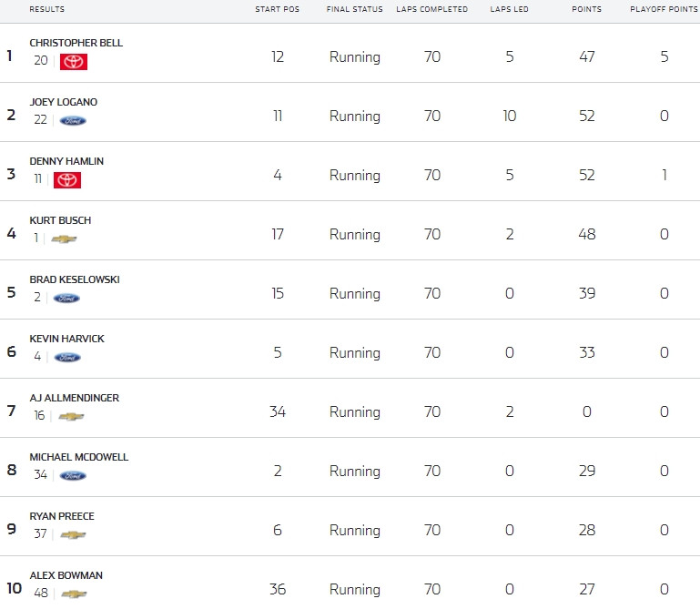Click Denny Hamlin's Toyota logo
Image resolution: width=700 pixels, height=609 pixels.
[x=67, y=180]
